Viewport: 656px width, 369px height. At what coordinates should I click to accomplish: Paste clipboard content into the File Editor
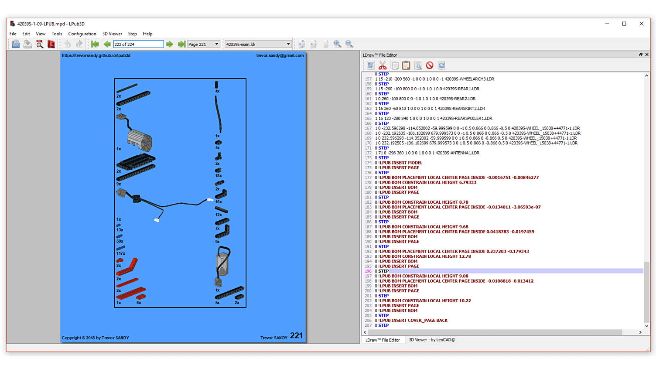pos(407,65)
